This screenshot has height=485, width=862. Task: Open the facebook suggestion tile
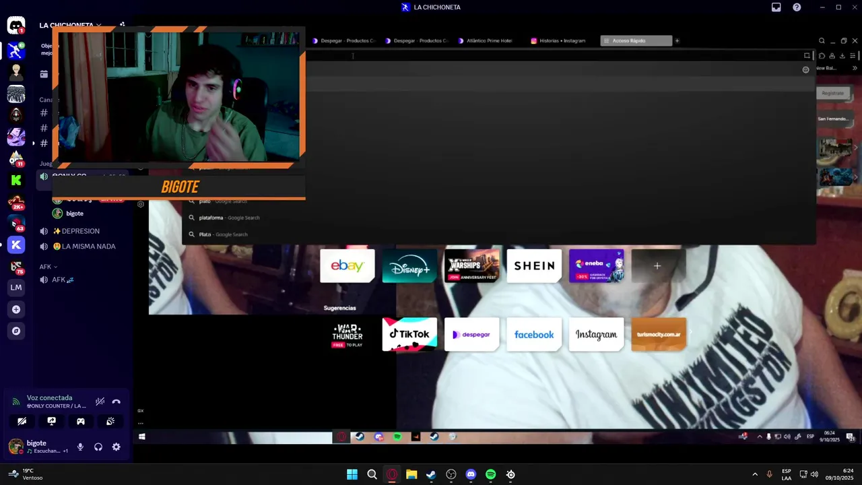(534, 334)
